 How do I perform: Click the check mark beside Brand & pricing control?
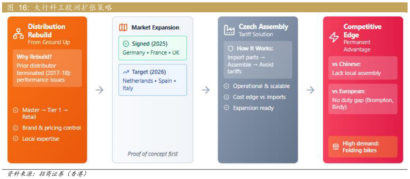[x=16, y=128]
